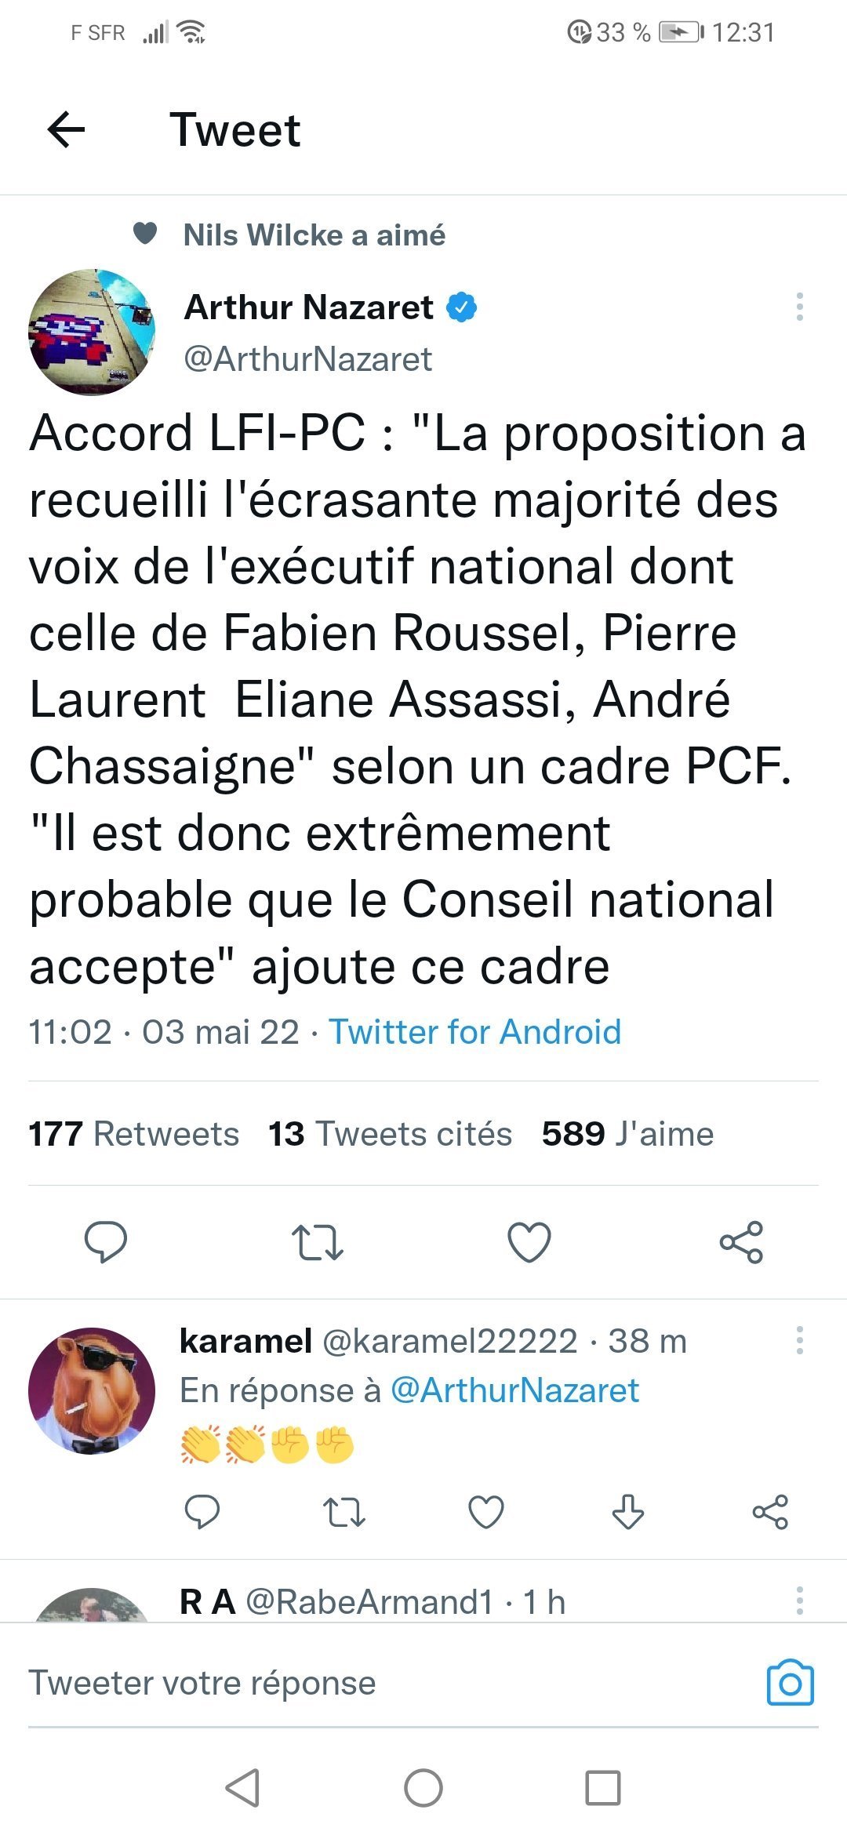The width and height of the screenshot is (847, 1835).
Task: Show the 589 J'aime list
Action: coord(627,1134)
